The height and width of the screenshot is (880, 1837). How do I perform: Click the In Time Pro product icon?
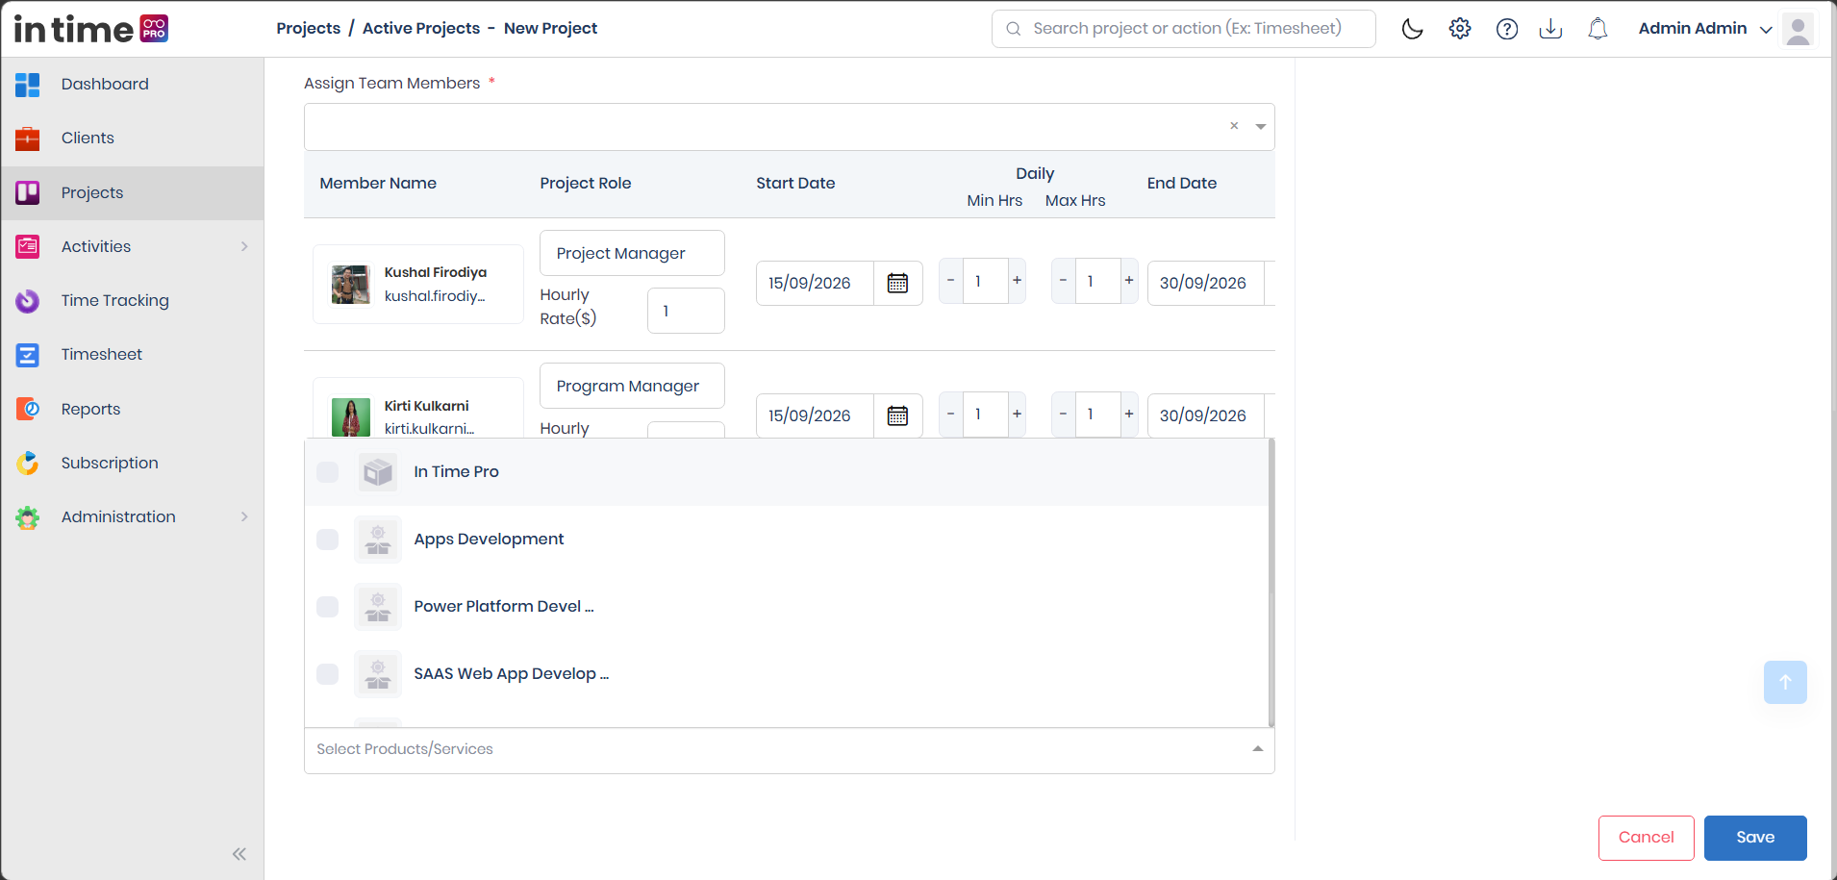point(378,472)
